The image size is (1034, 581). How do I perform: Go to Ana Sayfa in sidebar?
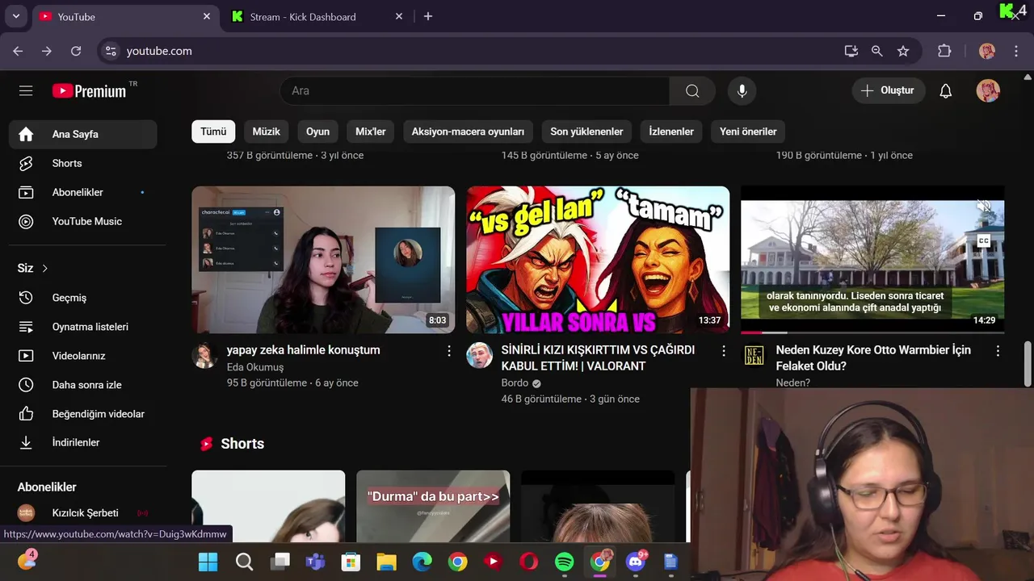coord(83,134)
